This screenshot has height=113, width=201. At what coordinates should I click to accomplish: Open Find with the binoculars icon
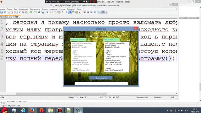[39, 12]
